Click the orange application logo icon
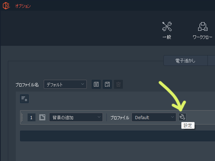The image size is (215, 161). 6,6
